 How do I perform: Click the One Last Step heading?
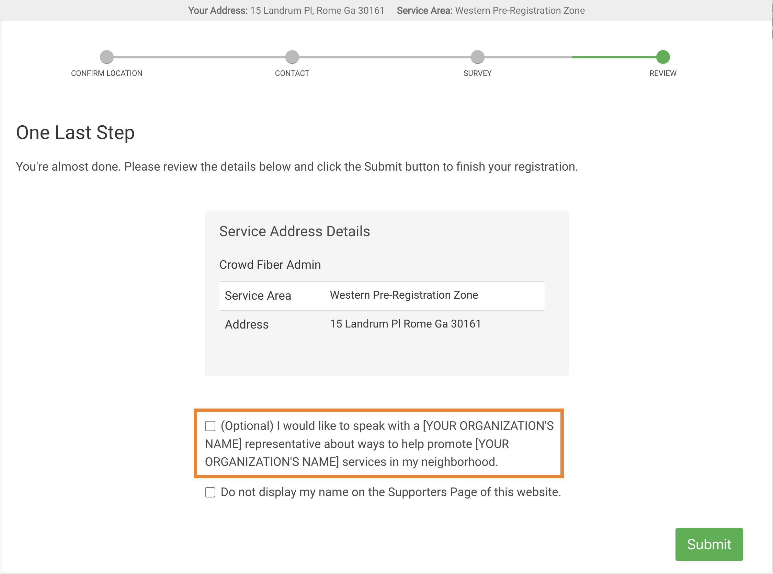tap(76, 133)
